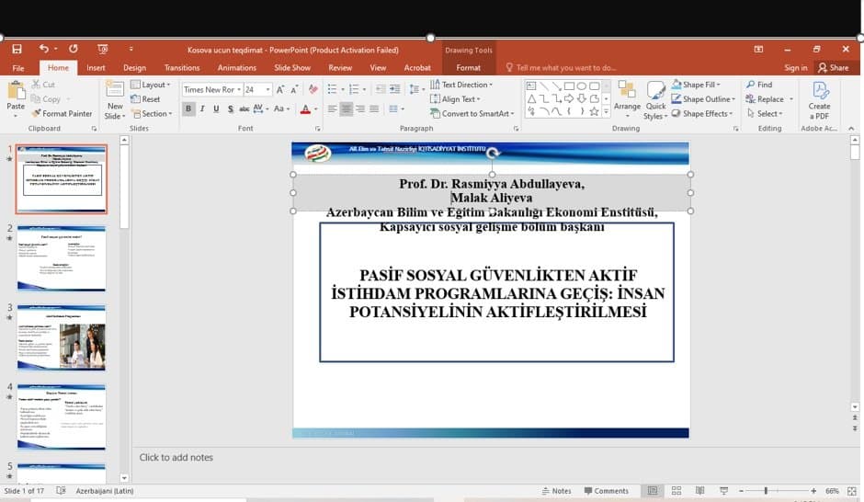Switch to Reading View

click(699, 490)
